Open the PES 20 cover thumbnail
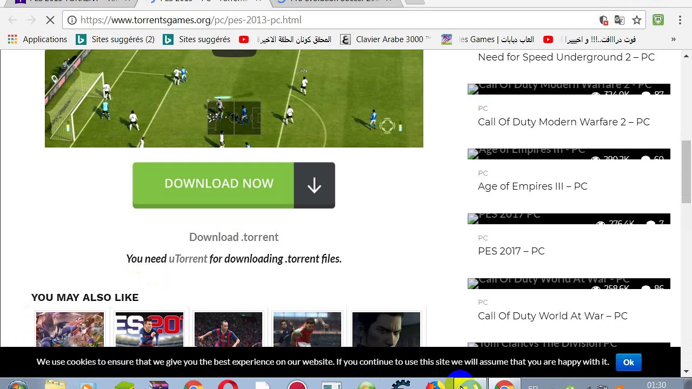The image size is (692, 389). tap(149, 329)
